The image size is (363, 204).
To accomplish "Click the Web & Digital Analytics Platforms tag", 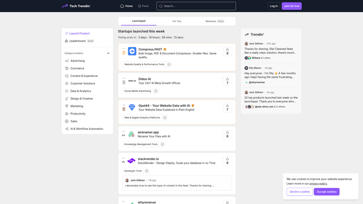I will 142,117.
